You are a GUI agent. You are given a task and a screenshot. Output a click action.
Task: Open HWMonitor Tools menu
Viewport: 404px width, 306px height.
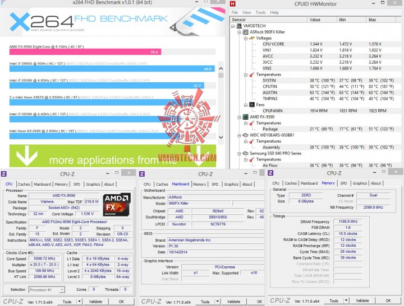coord(260,12)
